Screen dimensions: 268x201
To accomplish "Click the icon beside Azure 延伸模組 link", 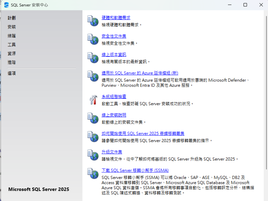I will pyautogui.click(x=93, y=76).
